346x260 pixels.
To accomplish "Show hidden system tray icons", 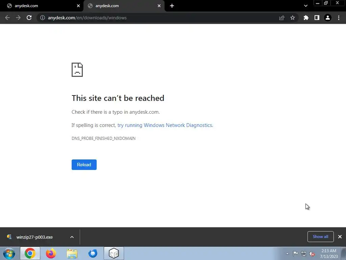I will 287,254.
